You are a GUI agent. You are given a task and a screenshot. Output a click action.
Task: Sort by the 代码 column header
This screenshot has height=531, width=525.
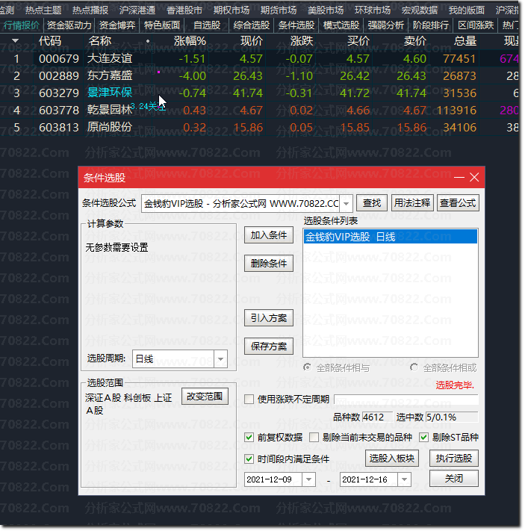click(x=49, y=41)
